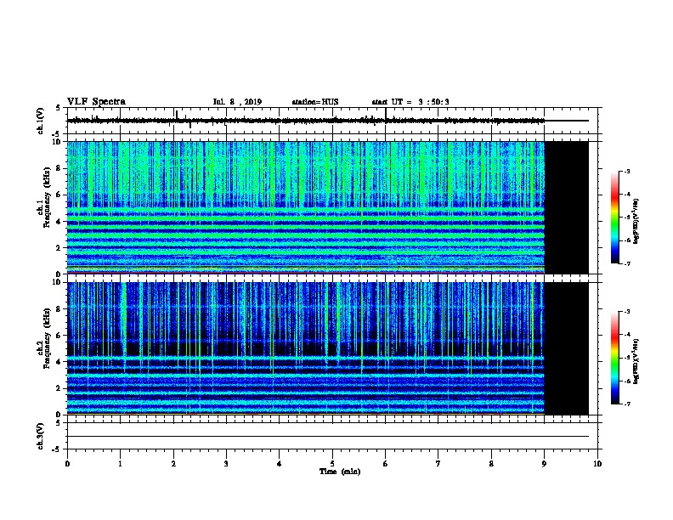Click the 'Time (min)' x-axis label
The height and width of the screenshot is (520, 673).
point(340,472)
